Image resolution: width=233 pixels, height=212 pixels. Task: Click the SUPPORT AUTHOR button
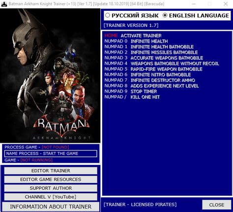(51, 188)
